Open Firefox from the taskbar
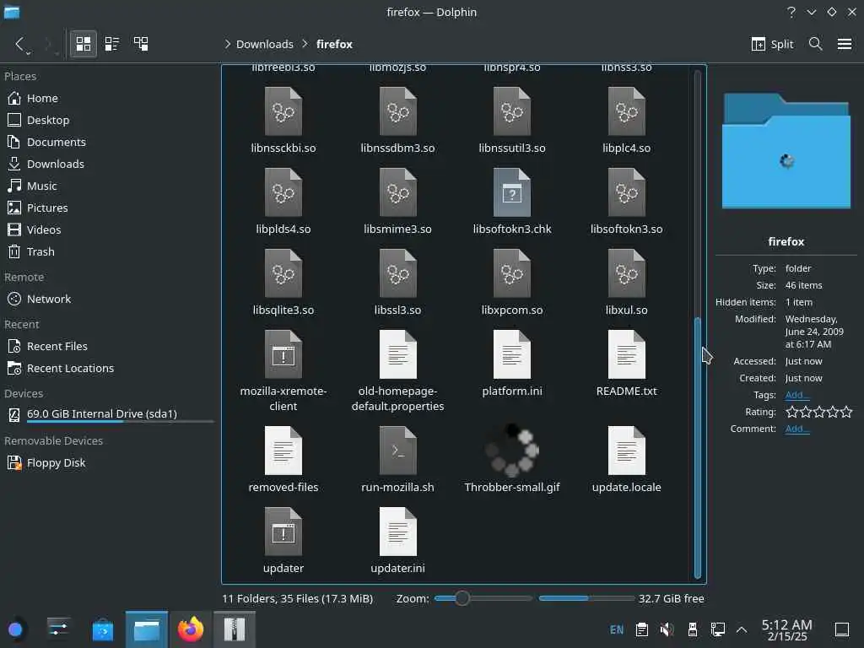 [x=191, y=629]
